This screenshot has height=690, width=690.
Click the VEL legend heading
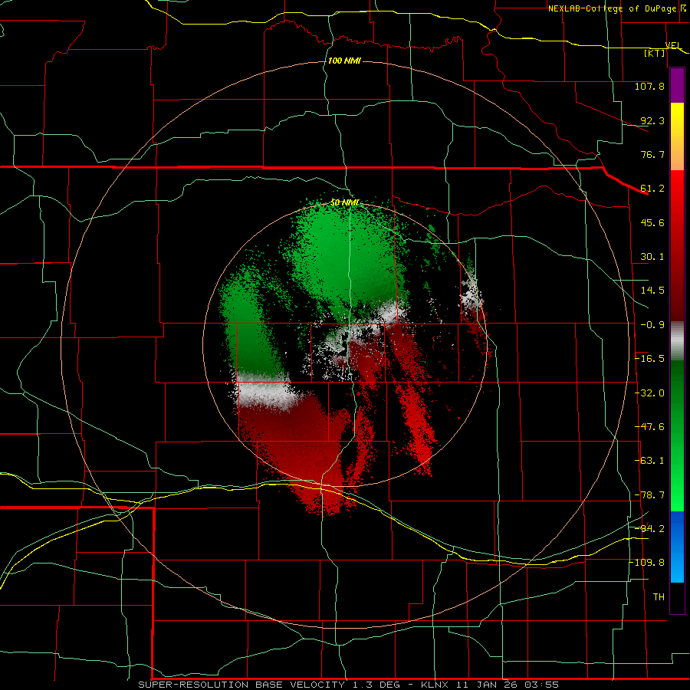tap(673, 45)
